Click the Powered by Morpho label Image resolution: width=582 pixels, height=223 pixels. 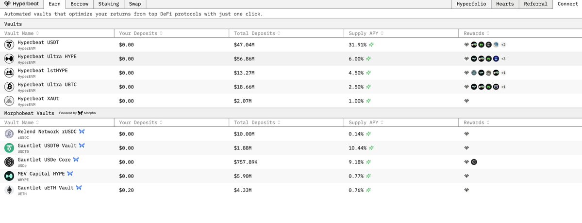click(77, 113)
